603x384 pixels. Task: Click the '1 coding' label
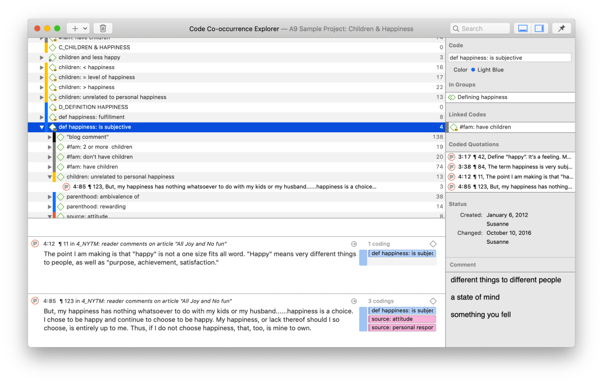point(379,244)
